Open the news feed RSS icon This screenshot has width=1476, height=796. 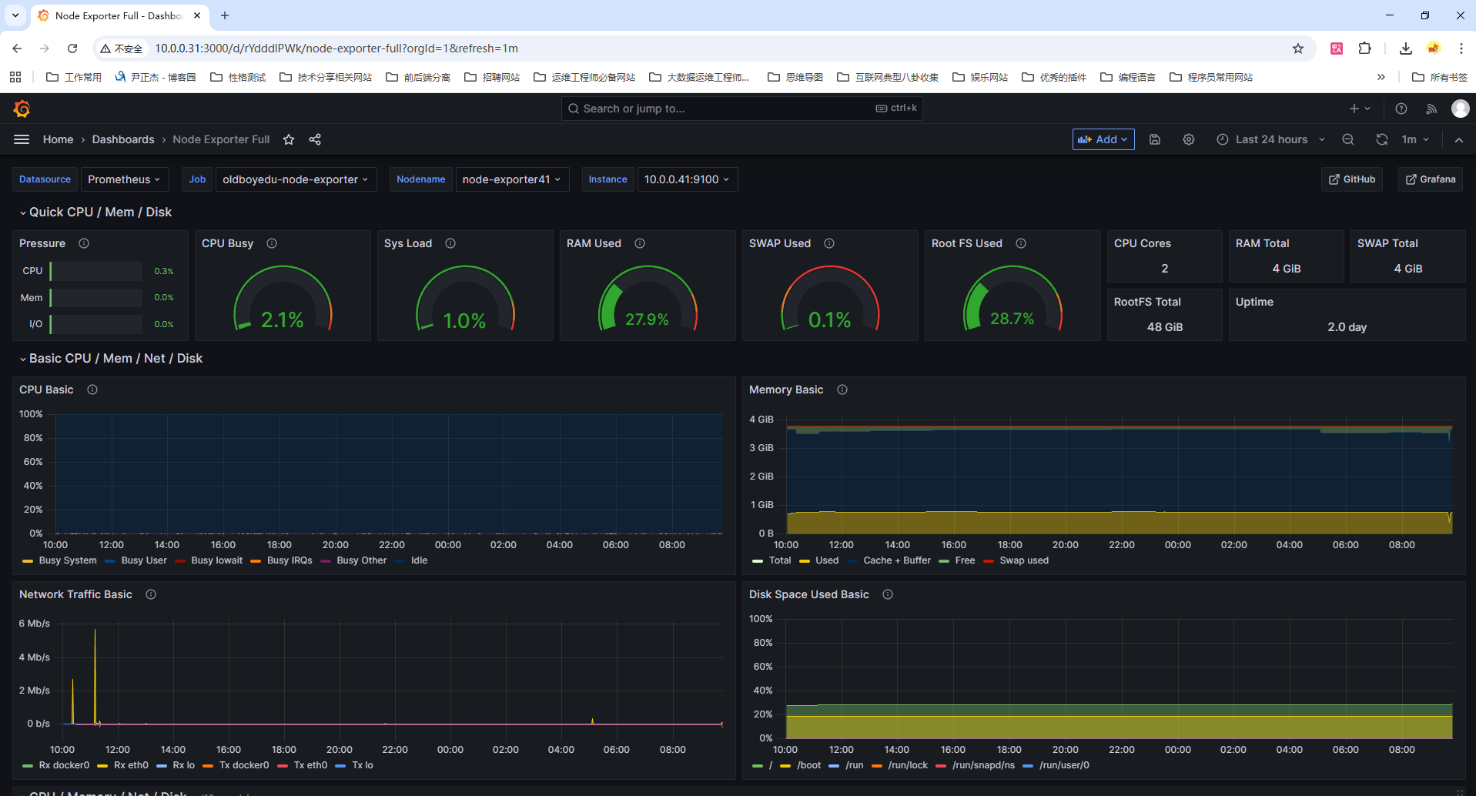[1431, 109]
